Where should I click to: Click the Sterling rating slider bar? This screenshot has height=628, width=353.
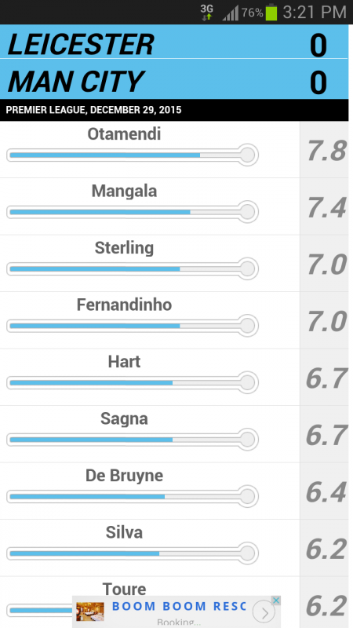pyautogui.click(x=133, y=268)
